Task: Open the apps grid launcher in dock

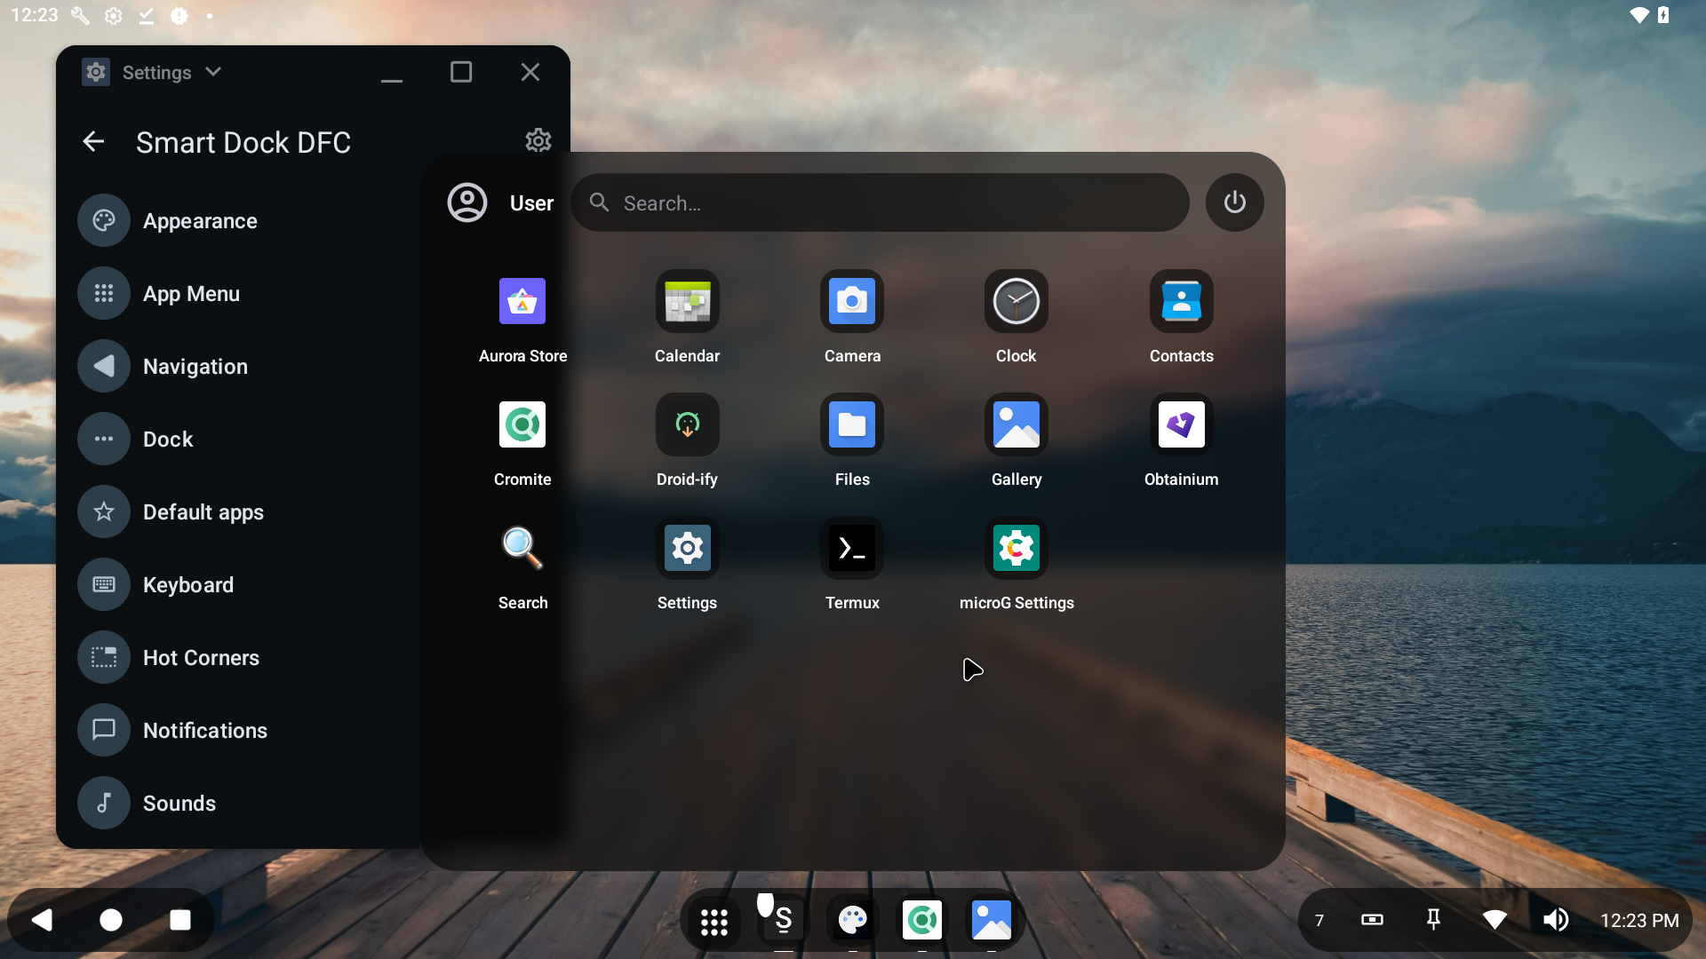Action: click(713, 921)
